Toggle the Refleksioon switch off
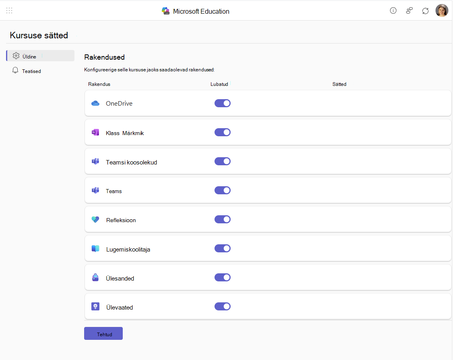The height and width of the screenshot is (360, 454). (222, 219)
